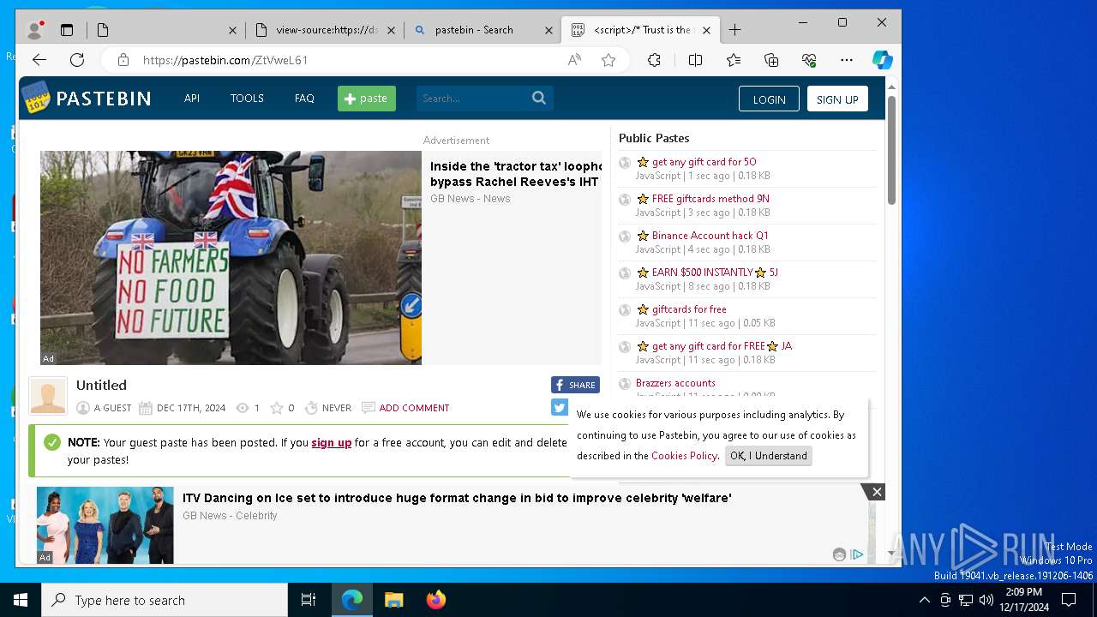1097x617 pixels.
Task: Open paste 'Binance Account hack Q1'
Action: click(x=710, y=236)
